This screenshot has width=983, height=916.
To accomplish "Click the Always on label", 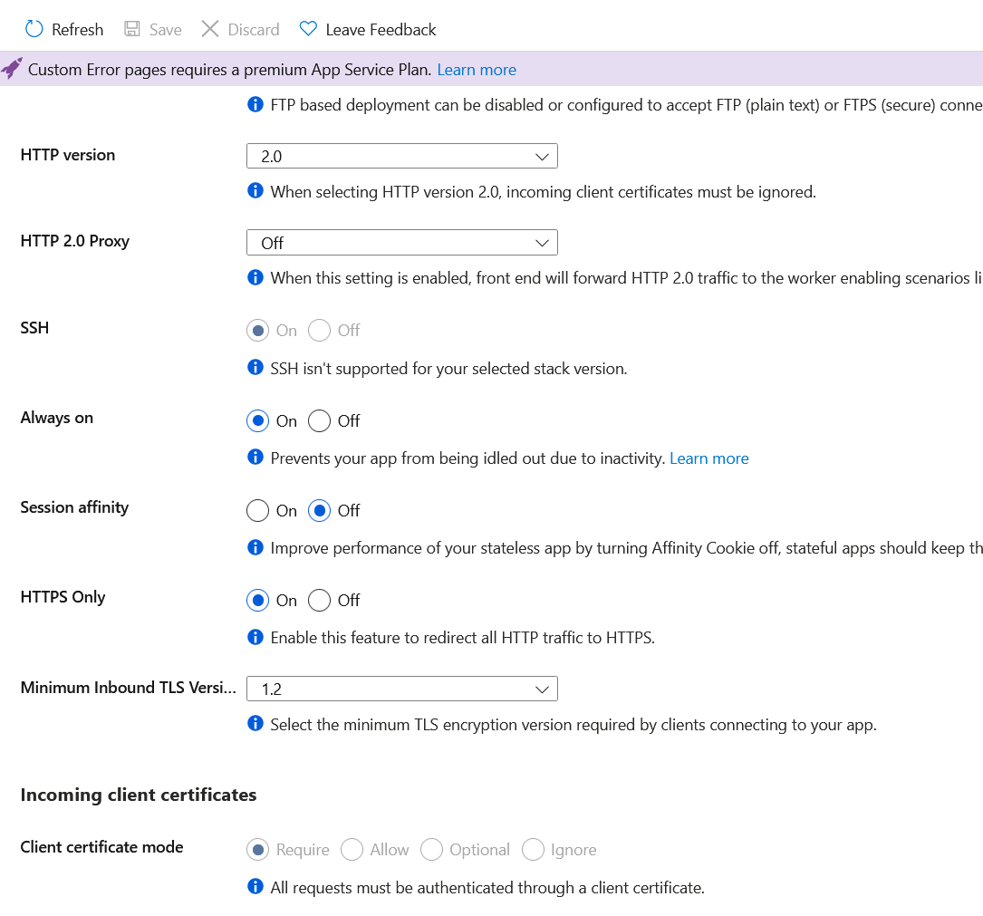I will pyautogui.click(x=56, y=418).
